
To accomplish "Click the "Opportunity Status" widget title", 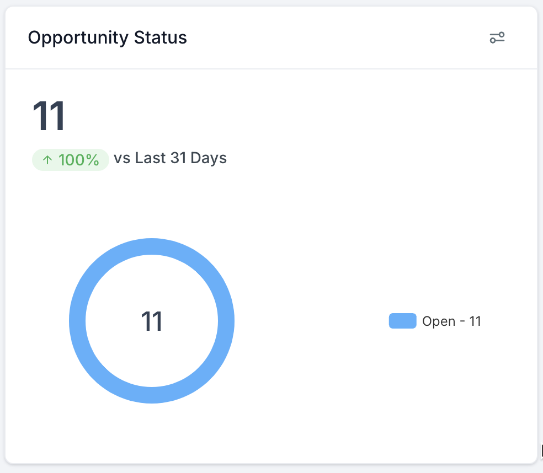I will coord(108,38).
